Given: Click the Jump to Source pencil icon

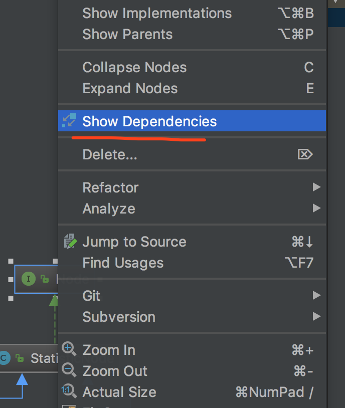Looking at the screenshot, I should 70,242.
